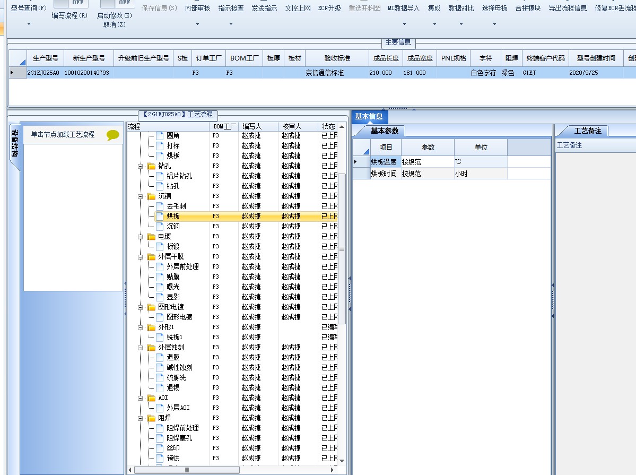Click the process tree scroll-down arrow
The image size is (636, 475).
coord(342,461)
